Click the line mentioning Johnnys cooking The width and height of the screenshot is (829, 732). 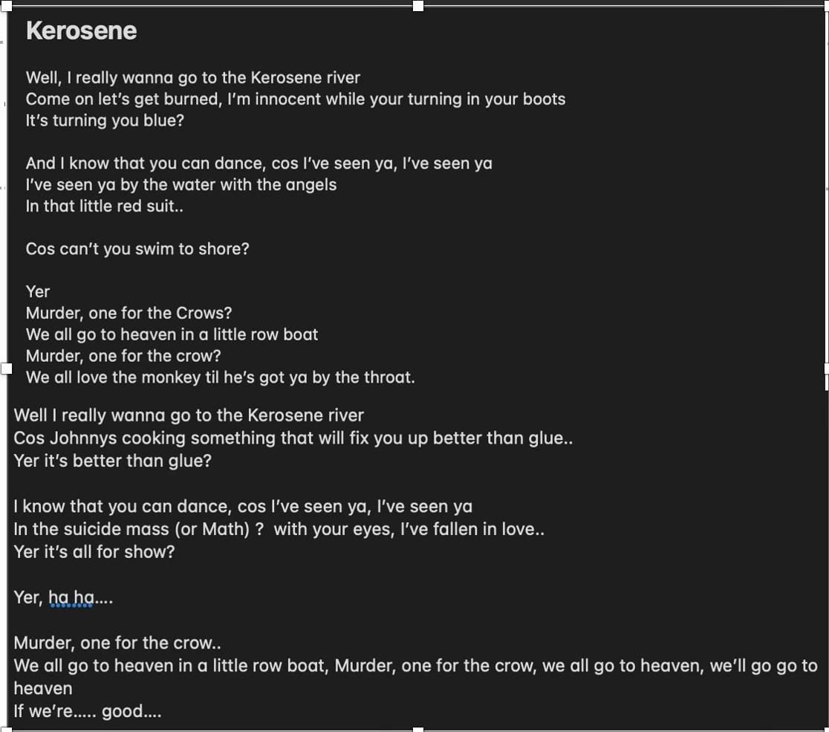point(293,438)
